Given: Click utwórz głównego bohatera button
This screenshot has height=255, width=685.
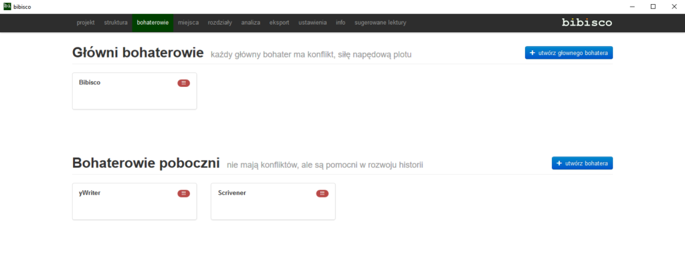Looking at the screenshot, I should [x=569, y=53].
